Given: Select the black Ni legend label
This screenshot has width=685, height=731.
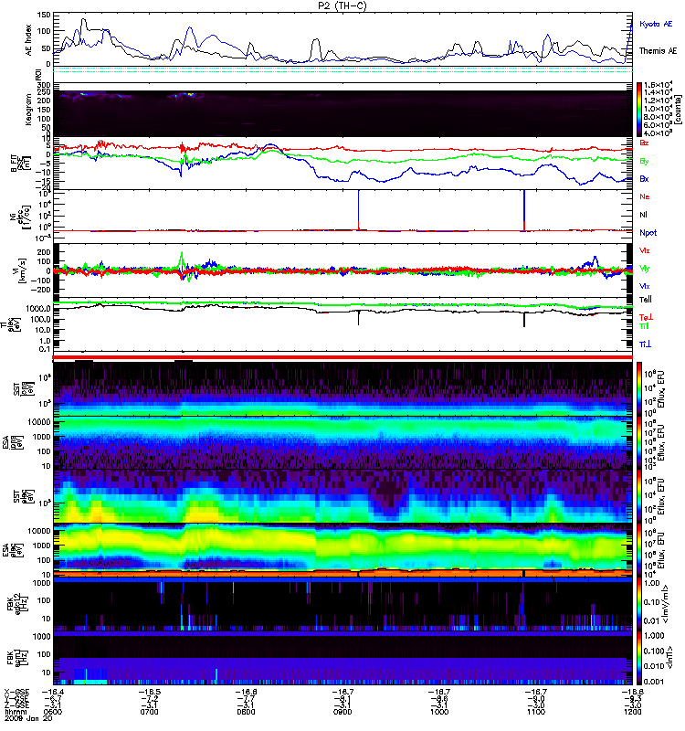Looking at the screenshot, I should click(643, 215).
